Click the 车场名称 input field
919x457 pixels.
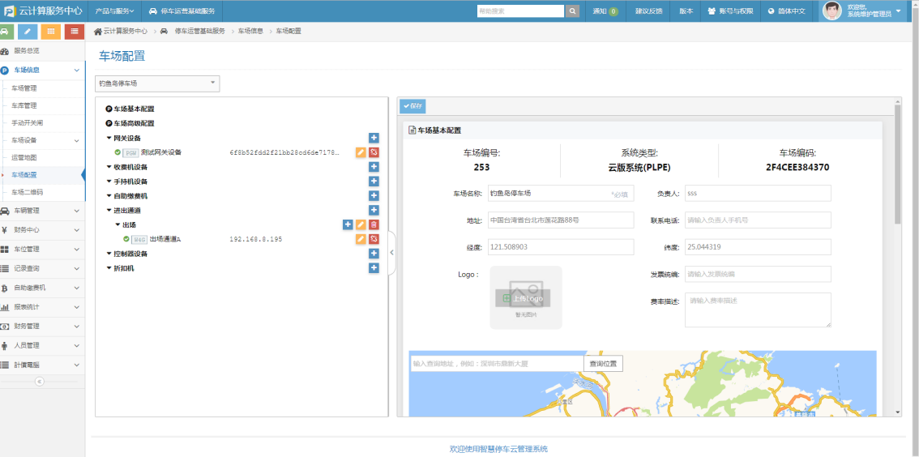click(x=560, y=194)
